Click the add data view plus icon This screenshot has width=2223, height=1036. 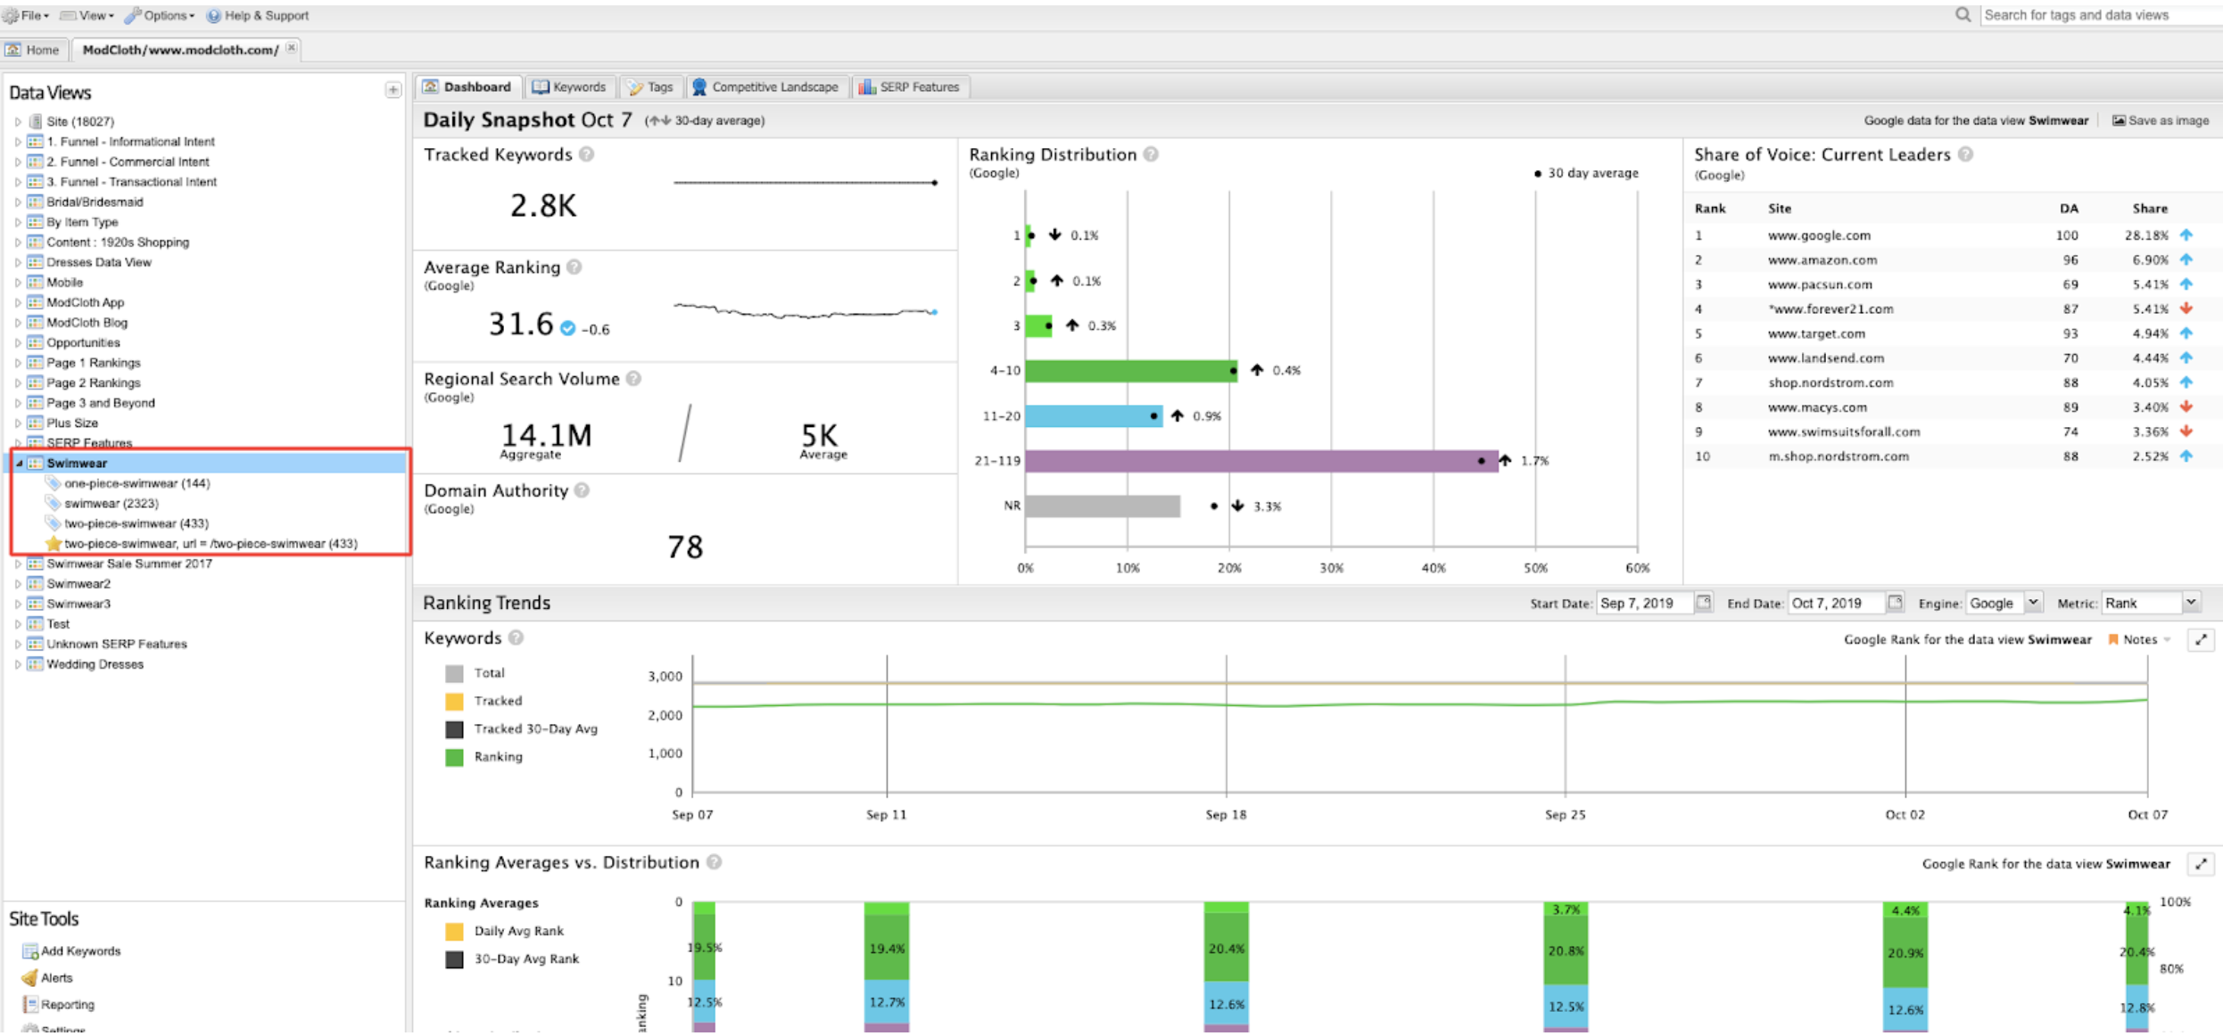(393, 90)
